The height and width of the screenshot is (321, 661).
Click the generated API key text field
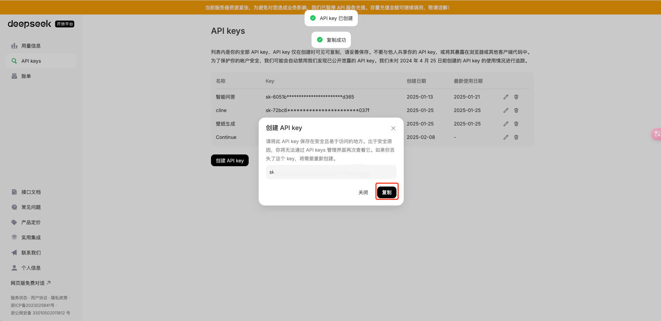click(x=330, y=172)
